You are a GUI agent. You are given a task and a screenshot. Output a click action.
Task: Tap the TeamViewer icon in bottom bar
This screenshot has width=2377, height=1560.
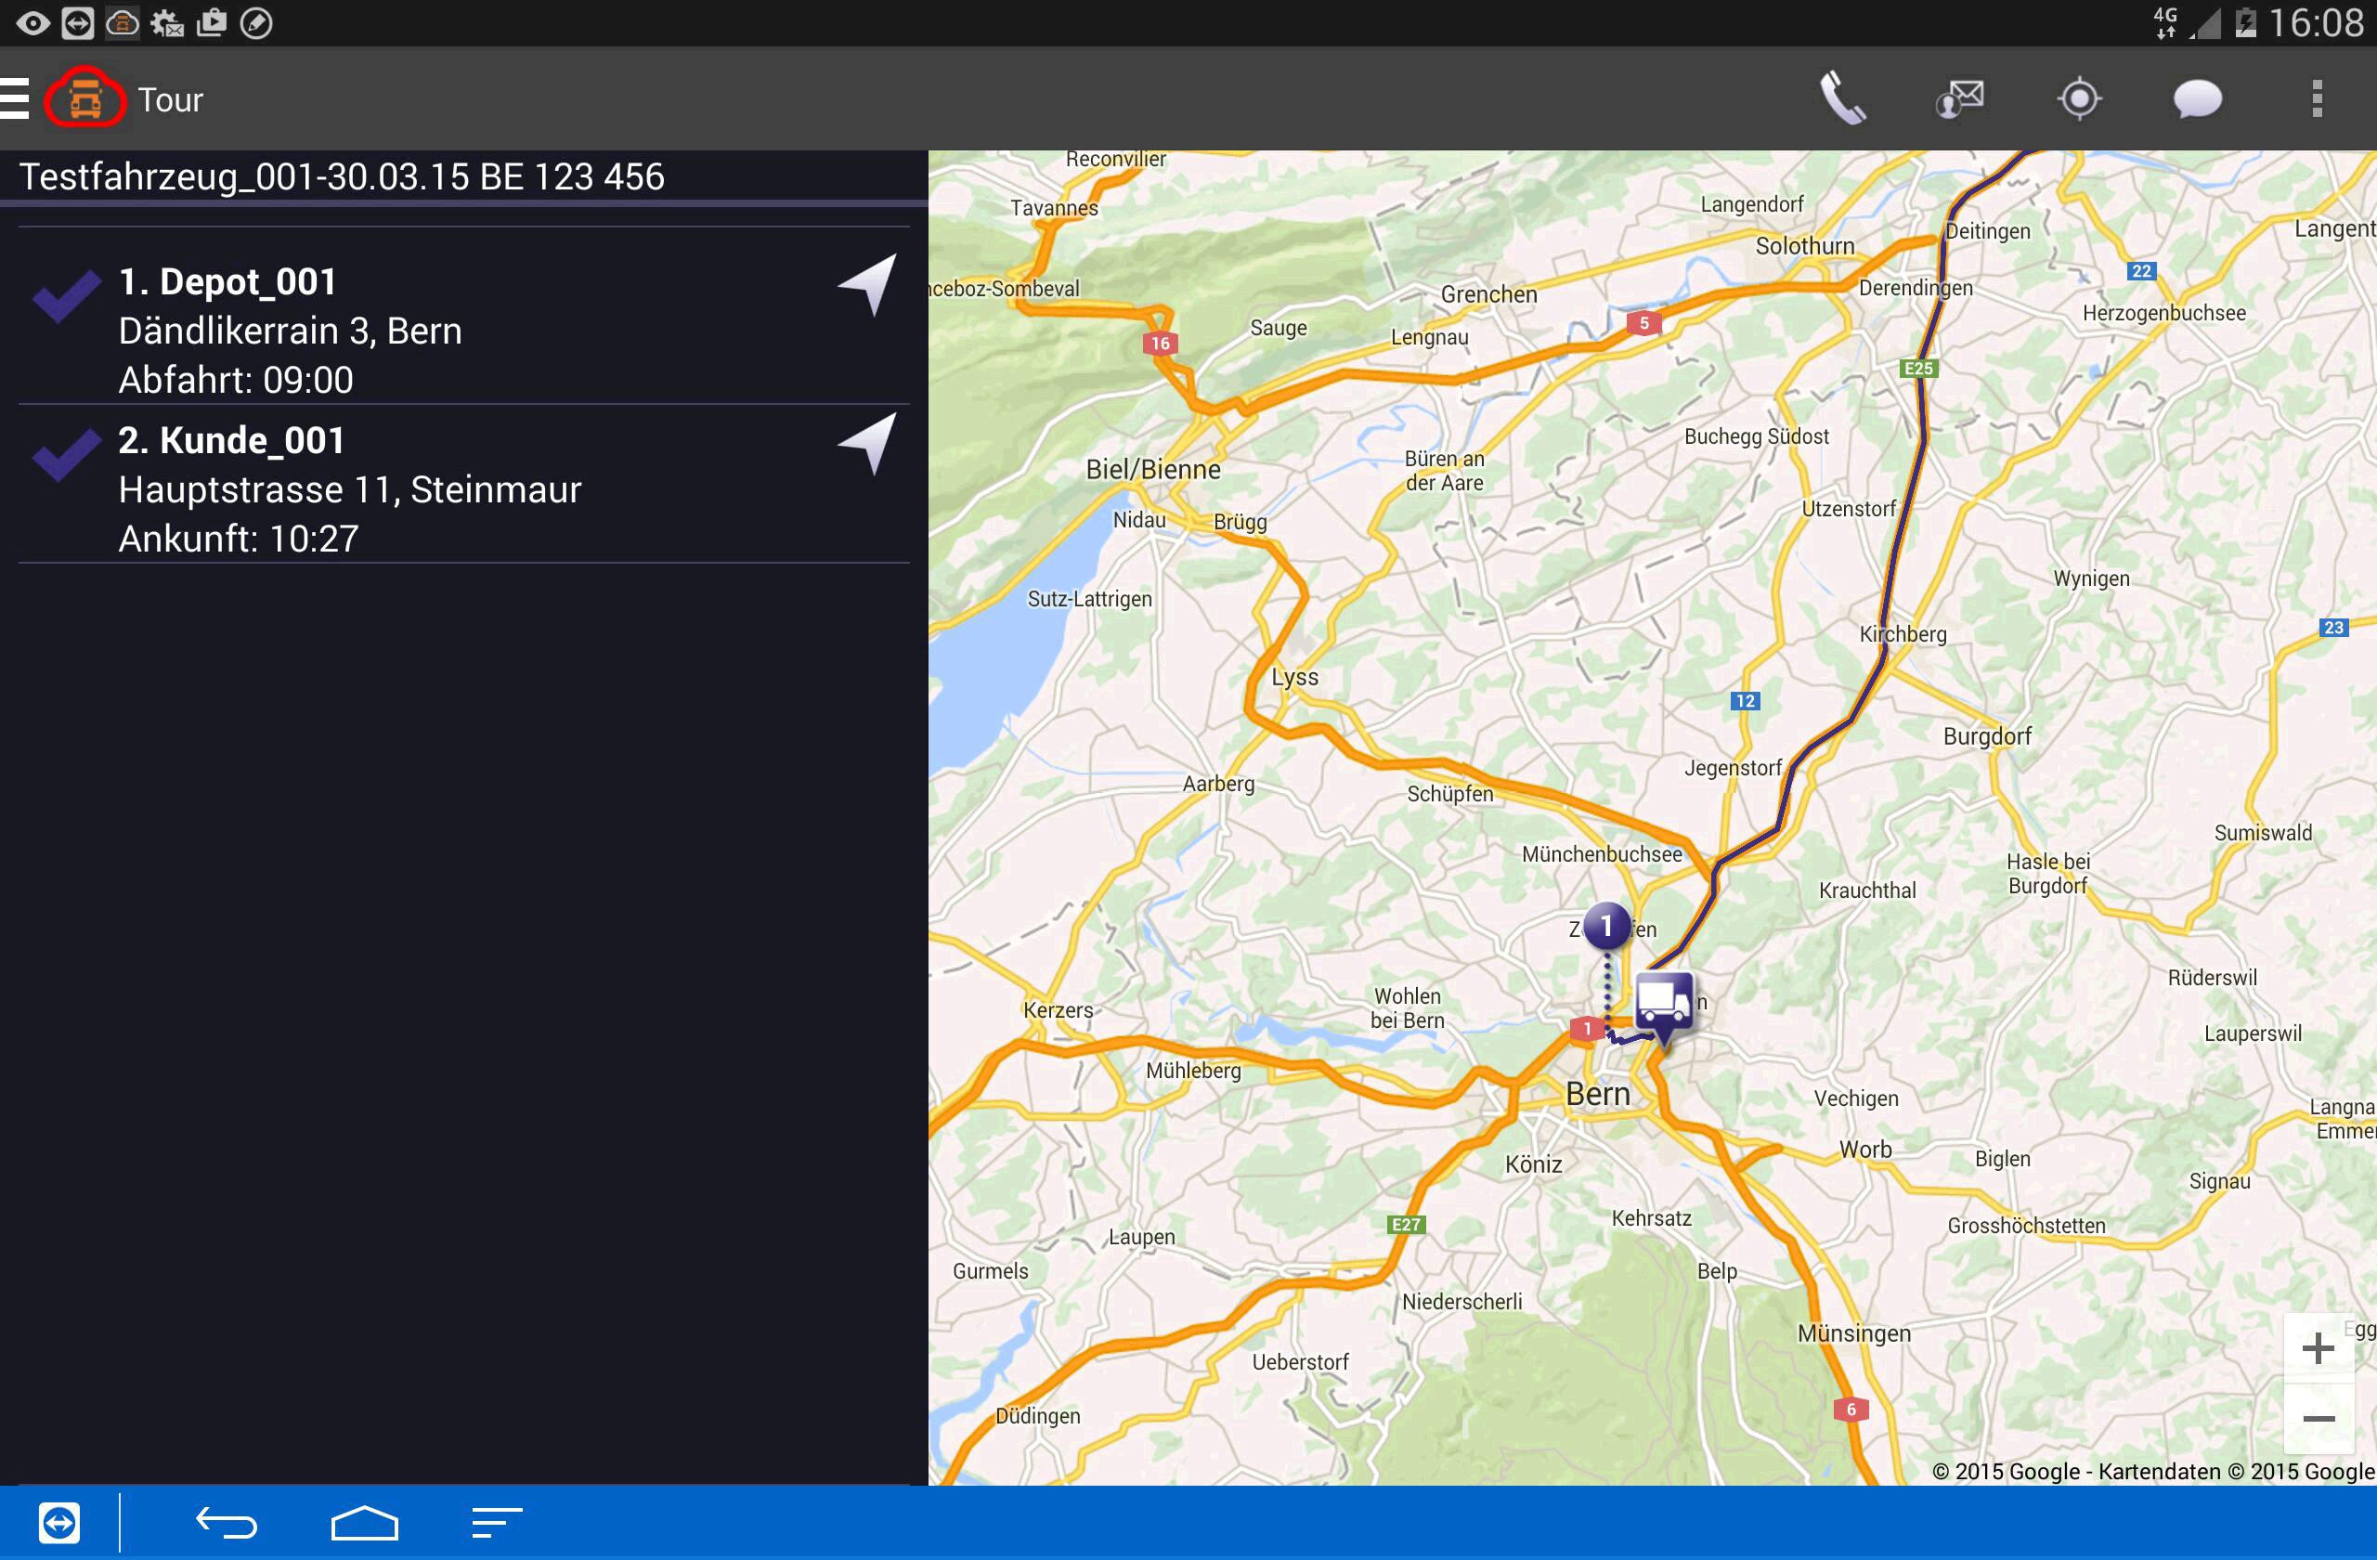pyautogui.click(x=58, y=1522)
